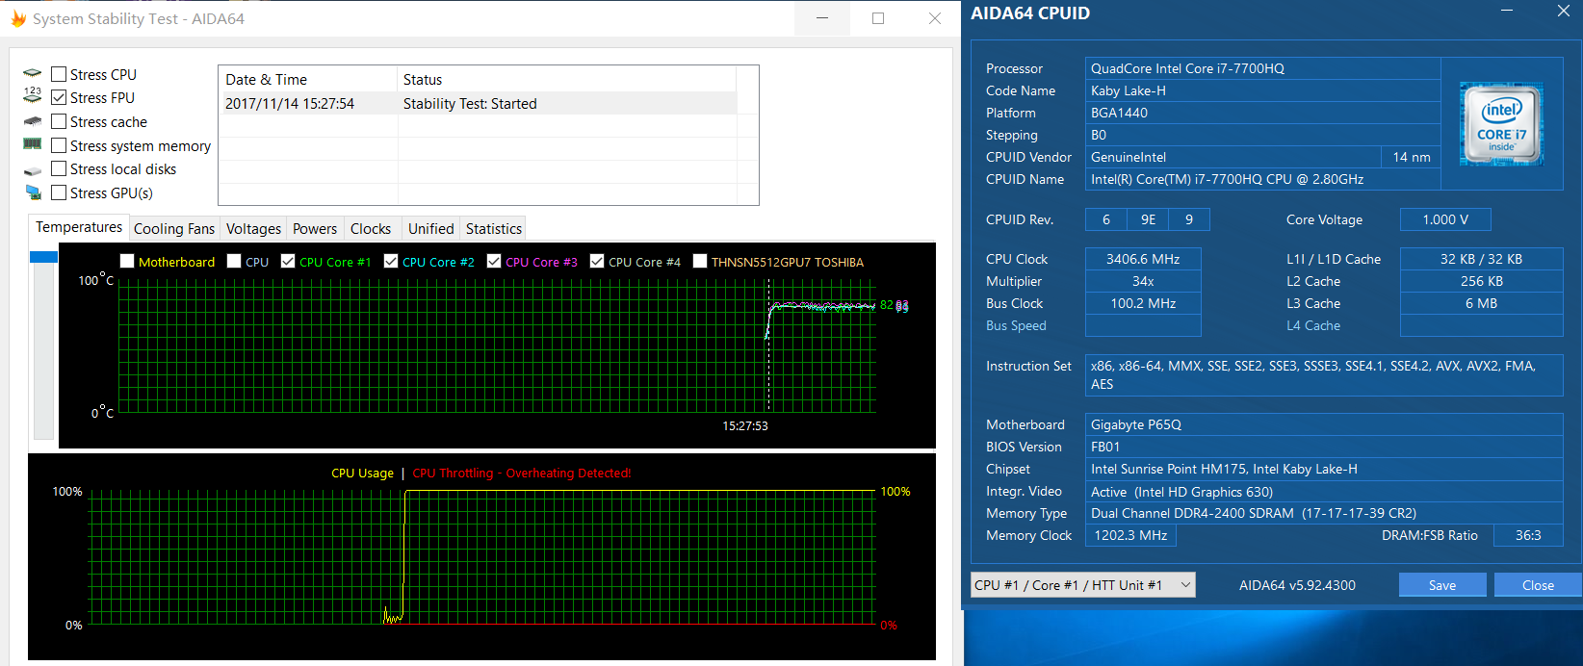
Task: Uncheck the Stress FPU checkbox
Action: click(59, 97)
